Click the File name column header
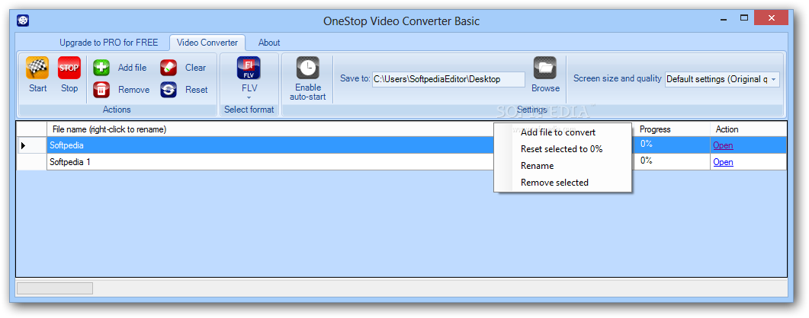This screenshot has width=809, height=318. point(271,129)
